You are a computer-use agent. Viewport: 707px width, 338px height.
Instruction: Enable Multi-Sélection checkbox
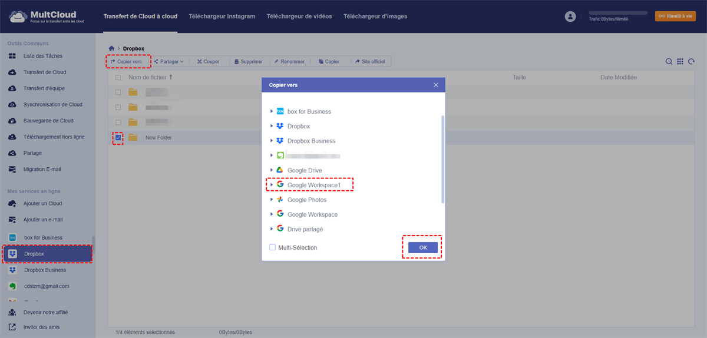click(272, 248)
